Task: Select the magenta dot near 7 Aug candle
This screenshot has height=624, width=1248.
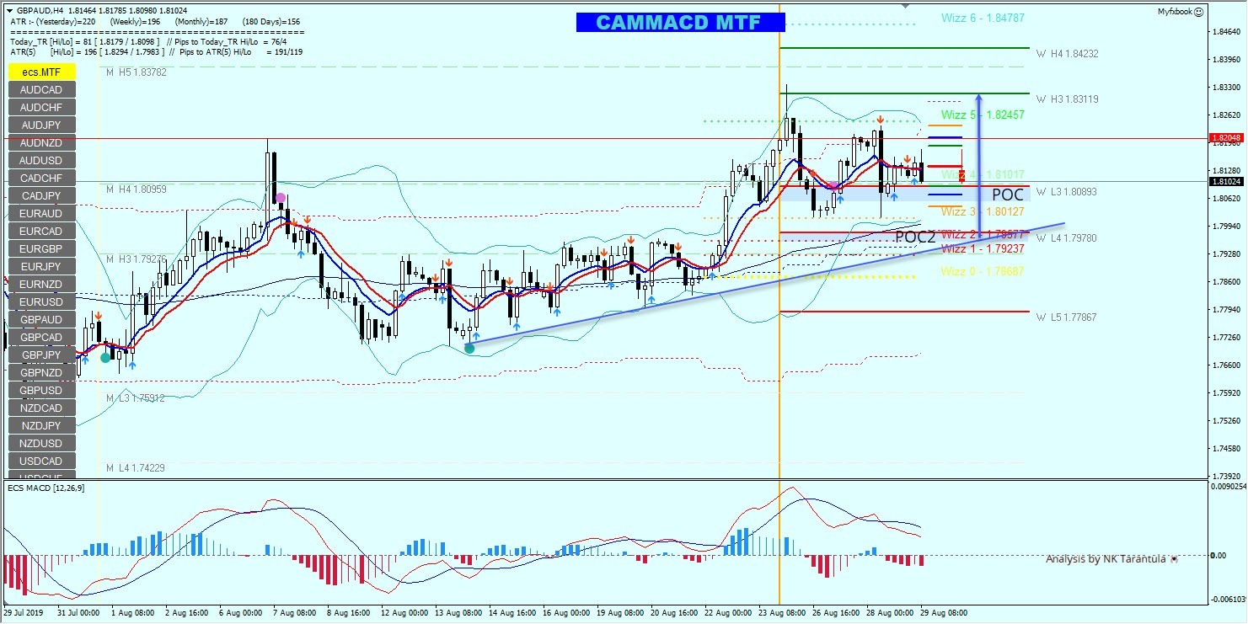Action: (281, 198)
